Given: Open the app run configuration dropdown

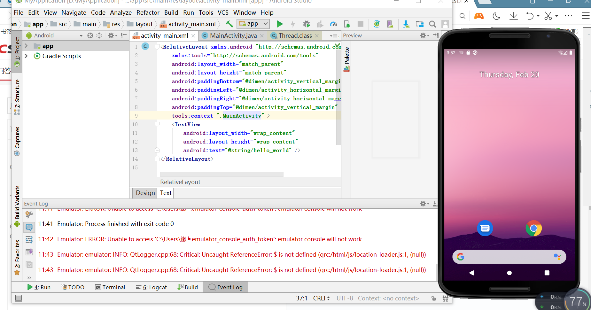Looking at the screenshot, I should click(x=253, y=24).
